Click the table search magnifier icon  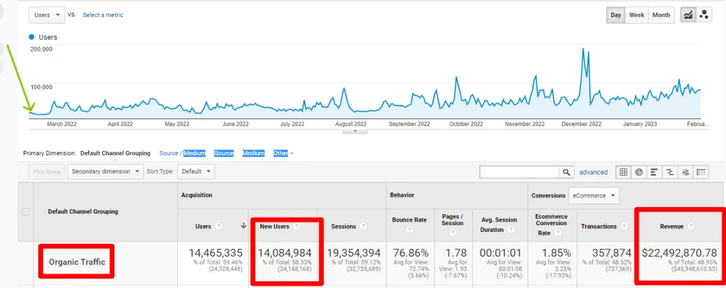pos(566,172)
